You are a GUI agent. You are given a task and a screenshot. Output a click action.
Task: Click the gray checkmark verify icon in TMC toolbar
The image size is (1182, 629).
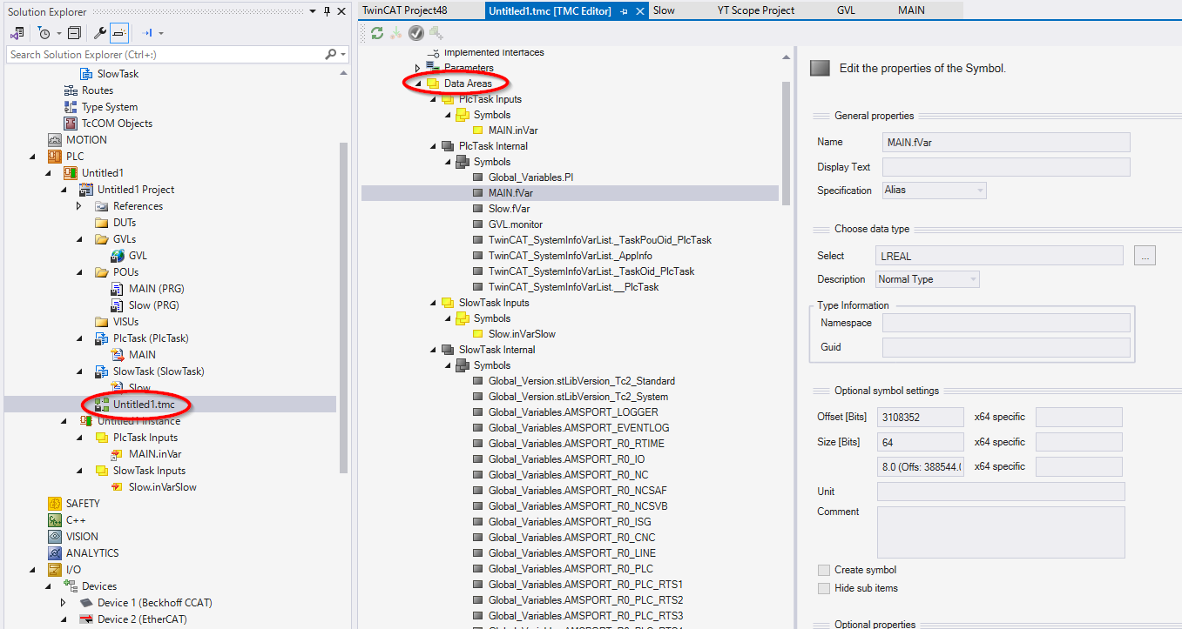(x=416, y=33)
